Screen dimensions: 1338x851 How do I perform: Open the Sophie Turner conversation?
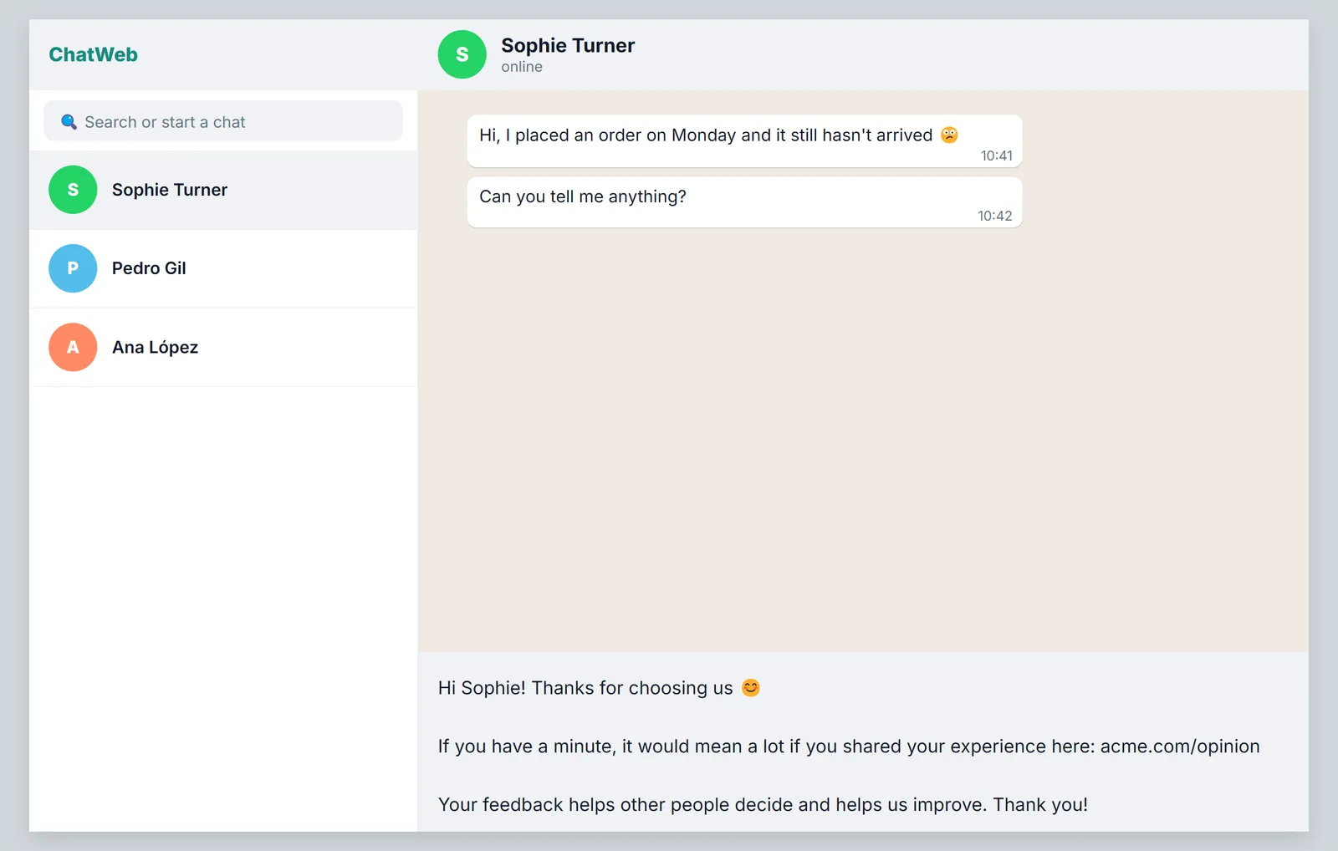click(x=223, y=190)
